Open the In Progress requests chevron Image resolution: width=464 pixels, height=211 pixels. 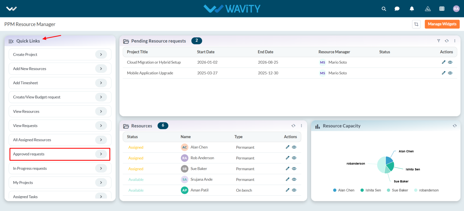[x=101, y=168]
